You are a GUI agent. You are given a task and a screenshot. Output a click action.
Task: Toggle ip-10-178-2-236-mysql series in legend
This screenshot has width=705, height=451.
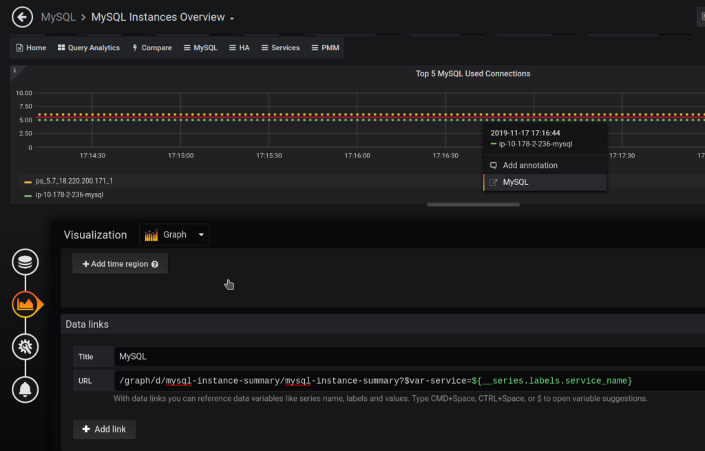click(x=70, y=195)
